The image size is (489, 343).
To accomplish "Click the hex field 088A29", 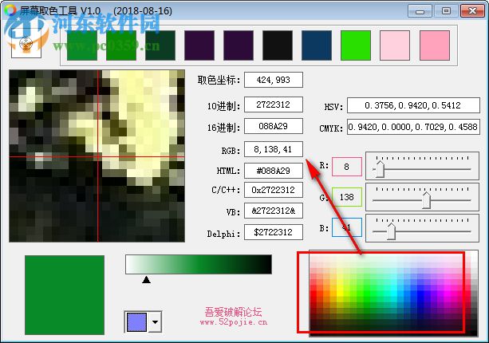I will (274, 126).
